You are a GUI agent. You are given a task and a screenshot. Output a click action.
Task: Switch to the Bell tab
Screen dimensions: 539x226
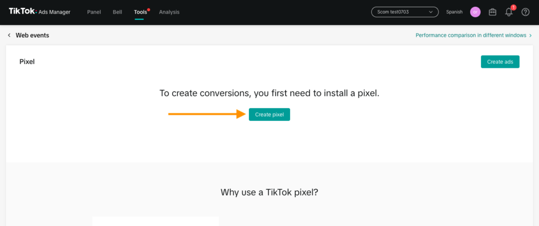point(117,12)
